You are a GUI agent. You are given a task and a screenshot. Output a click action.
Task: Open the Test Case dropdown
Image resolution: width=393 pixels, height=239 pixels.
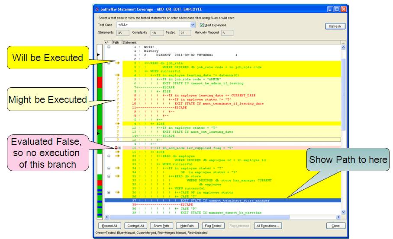click(x=193, y=25)
